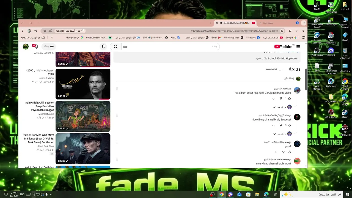Open the Peaky Blinders playlist thumbnail
Screen dimensions: 352x198
(x=83, y=149)
